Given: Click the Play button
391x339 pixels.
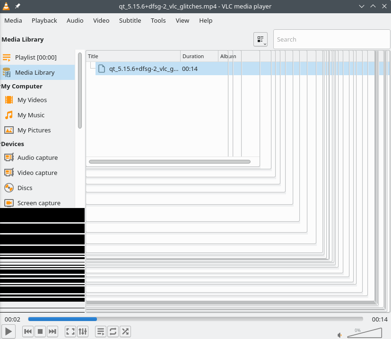Looking at the screenshot, I should click(9, 331).
